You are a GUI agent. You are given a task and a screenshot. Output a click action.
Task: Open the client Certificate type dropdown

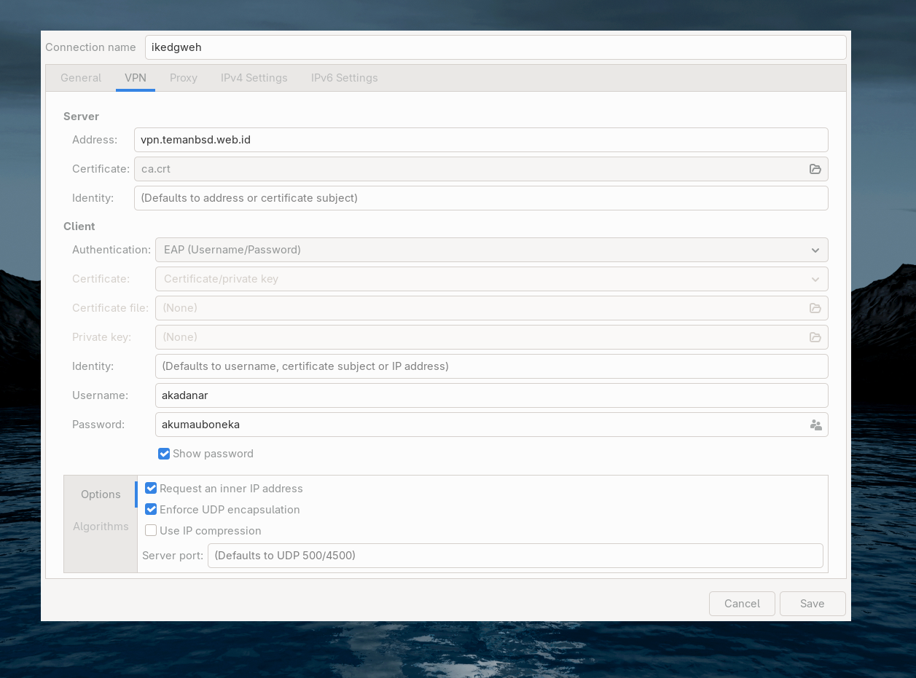pyautogui.click(x=492, y=279)
